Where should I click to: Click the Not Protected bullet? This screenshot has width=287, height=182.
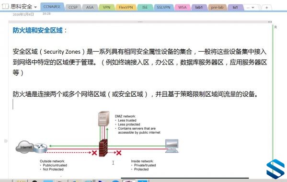(53, 170)
